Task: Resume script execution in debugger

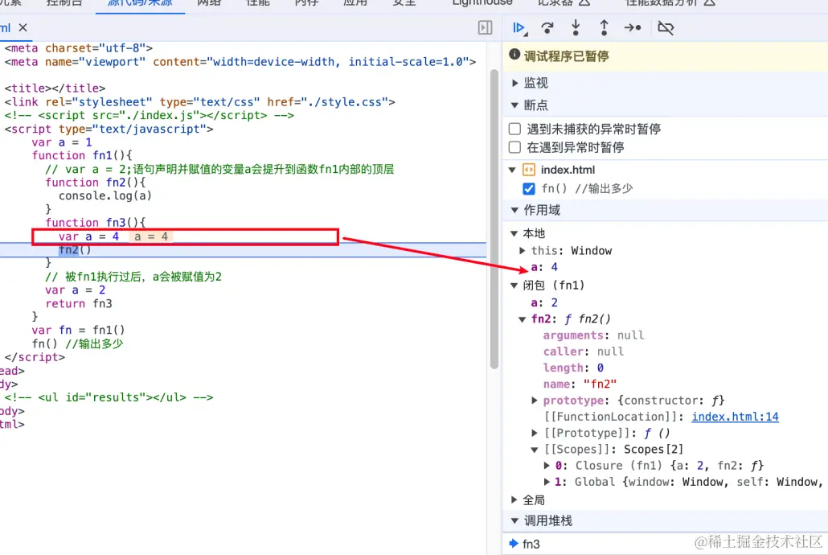Action: point(519,27)
